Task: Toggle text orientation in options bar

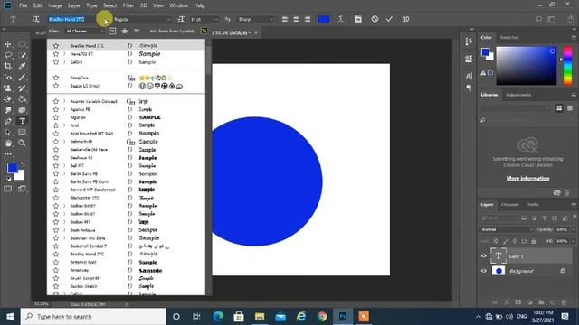Action: point(35,19)
